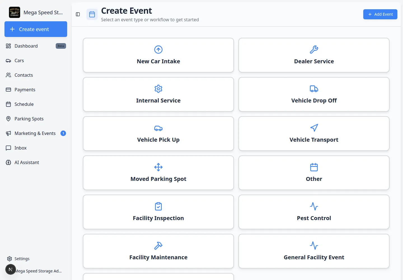403x280 pixels.
Task: Click the blue Create event button
Action: coord(36,29)
